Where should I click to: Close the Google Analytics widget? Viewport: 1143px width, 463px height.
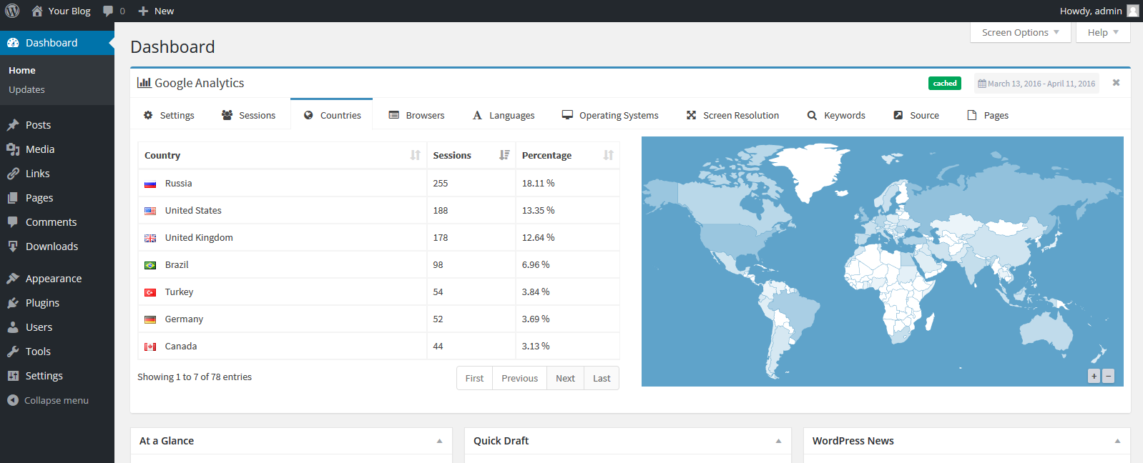coord(1116,83)
